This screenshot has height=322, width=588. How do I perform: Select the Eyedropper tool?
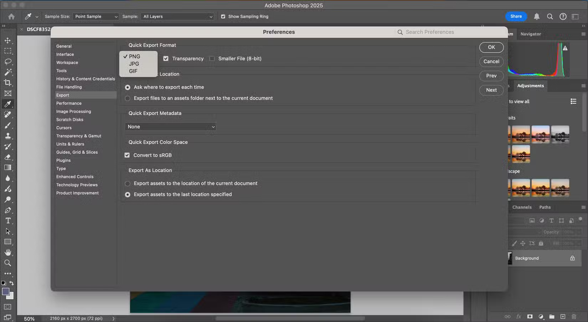tap(8, 104)
